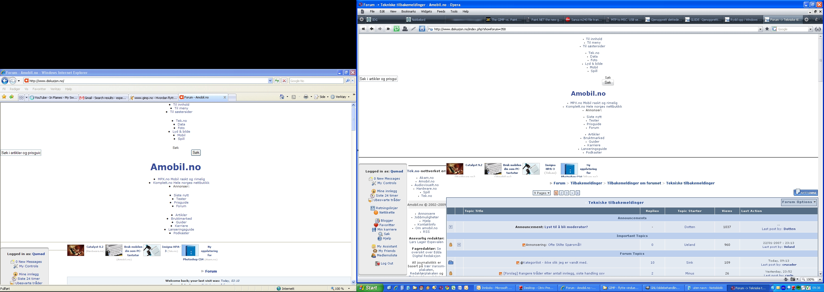
Task: Click Internet Explorer's Back button
Action: [x=5, y=81]
